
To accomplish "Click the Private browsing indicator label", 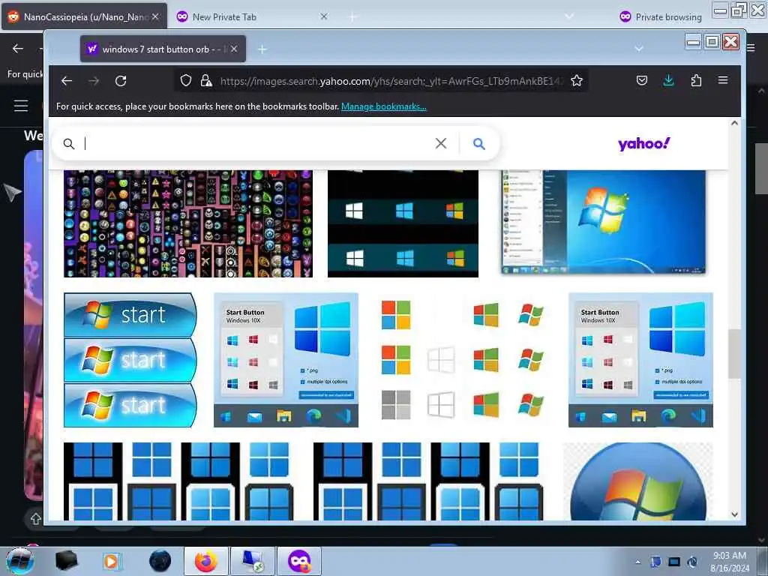I will [x=661, y=17].
